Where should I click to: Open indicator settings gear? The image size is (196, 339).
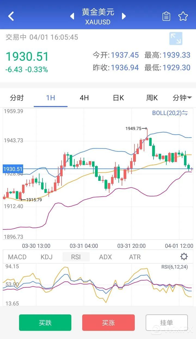click(x=184, y=257)
